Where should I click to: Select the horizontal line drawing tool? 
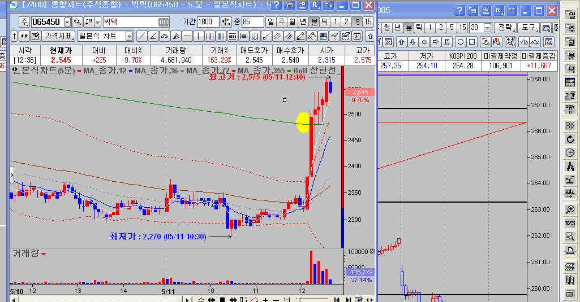point(187,36)
